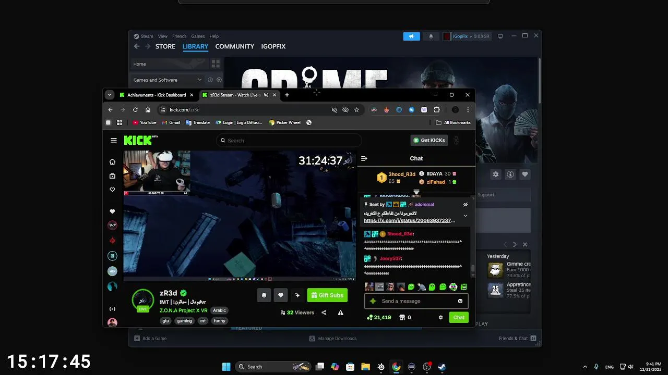The height and width of the screenshot is (375, 668).
Task: Expand the chat leaderboard handle
Action: pos(416,192)
